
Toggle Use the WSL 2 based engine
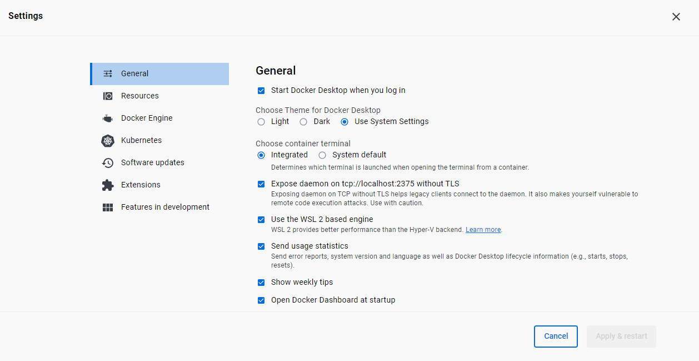pos(261,220)
